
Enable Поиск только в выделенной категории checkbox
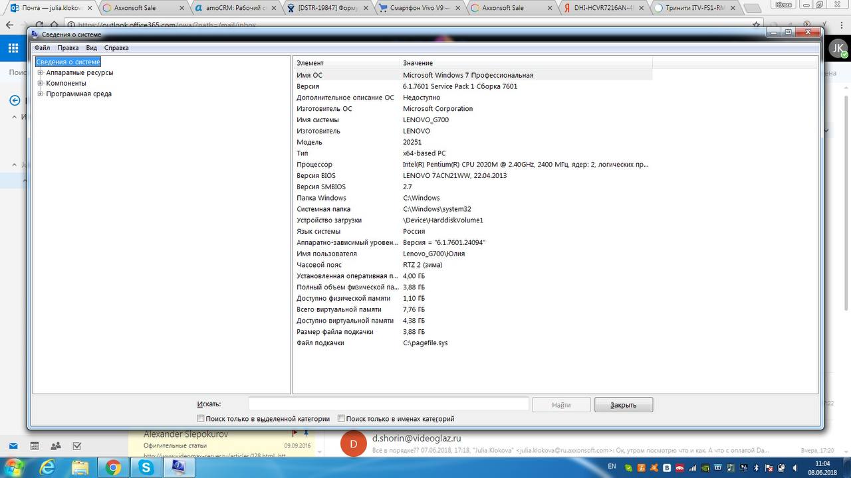pos(201,418)
